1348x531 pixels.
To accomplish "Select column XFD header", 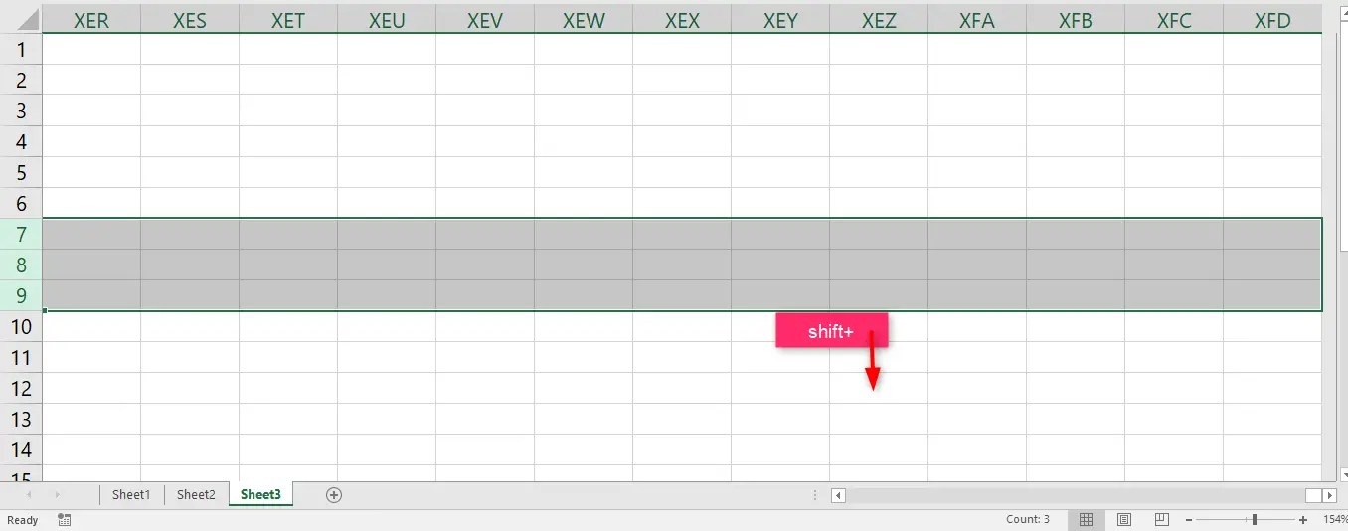I will pyautogui.click(x=1272, y=20).
